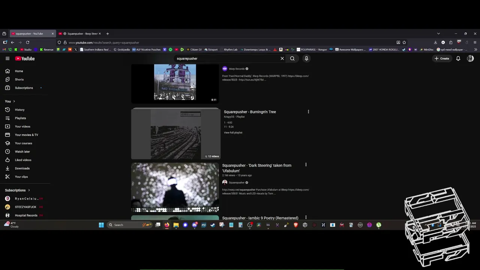Image resolution: width=480 pixels, height=270 pixels.
Task: Open Warp Records channel link
Action: 237,69
